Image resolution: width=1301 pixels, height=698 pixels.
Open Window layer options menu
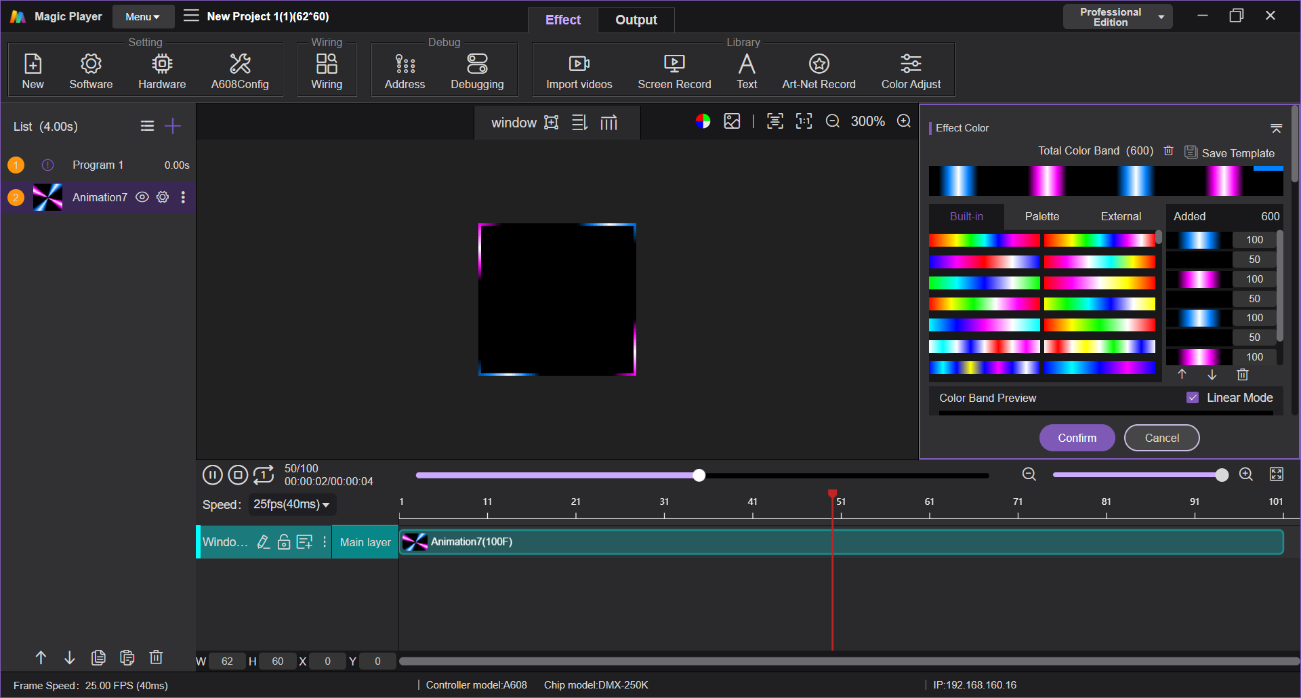click(x=325, y=541)
